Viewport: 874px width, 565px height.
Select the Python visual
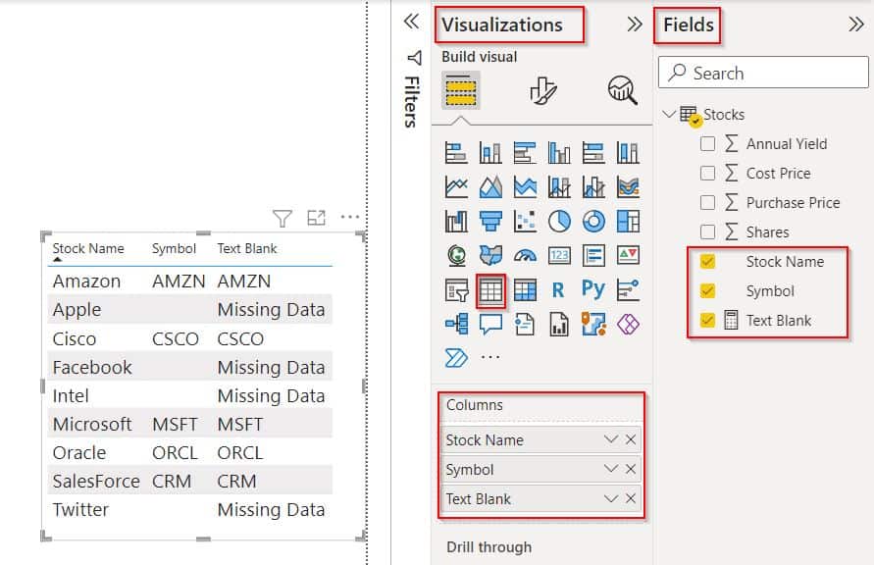click(x=593, y=289)
